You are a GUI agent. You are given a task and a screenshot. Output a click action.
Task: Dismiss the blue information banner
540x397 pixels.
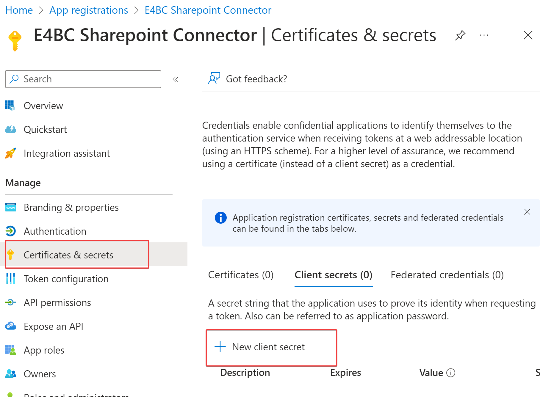pyautogui.click(x=527, y=212)
